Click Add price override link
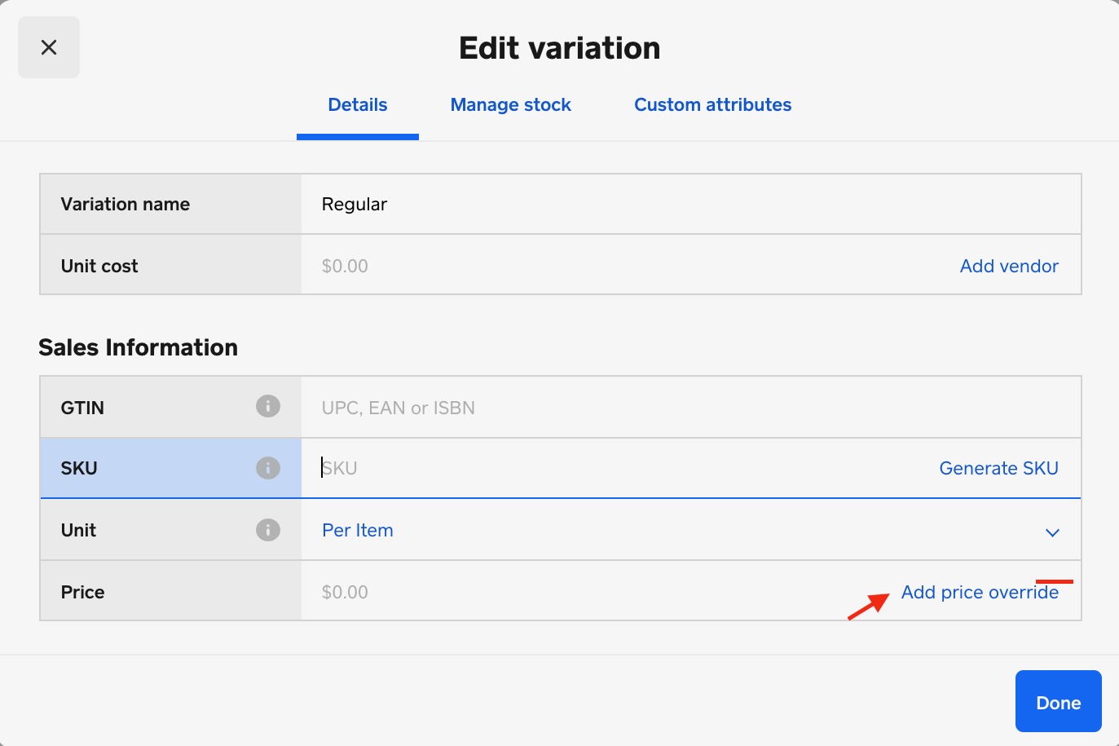This screenshot has height=746, width=1119. click(x=980, y=593)
